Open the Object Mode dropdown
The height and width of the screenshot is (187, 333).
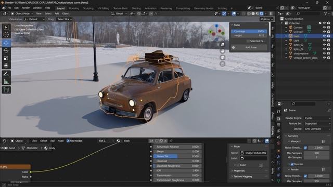(x=22, y=14)
